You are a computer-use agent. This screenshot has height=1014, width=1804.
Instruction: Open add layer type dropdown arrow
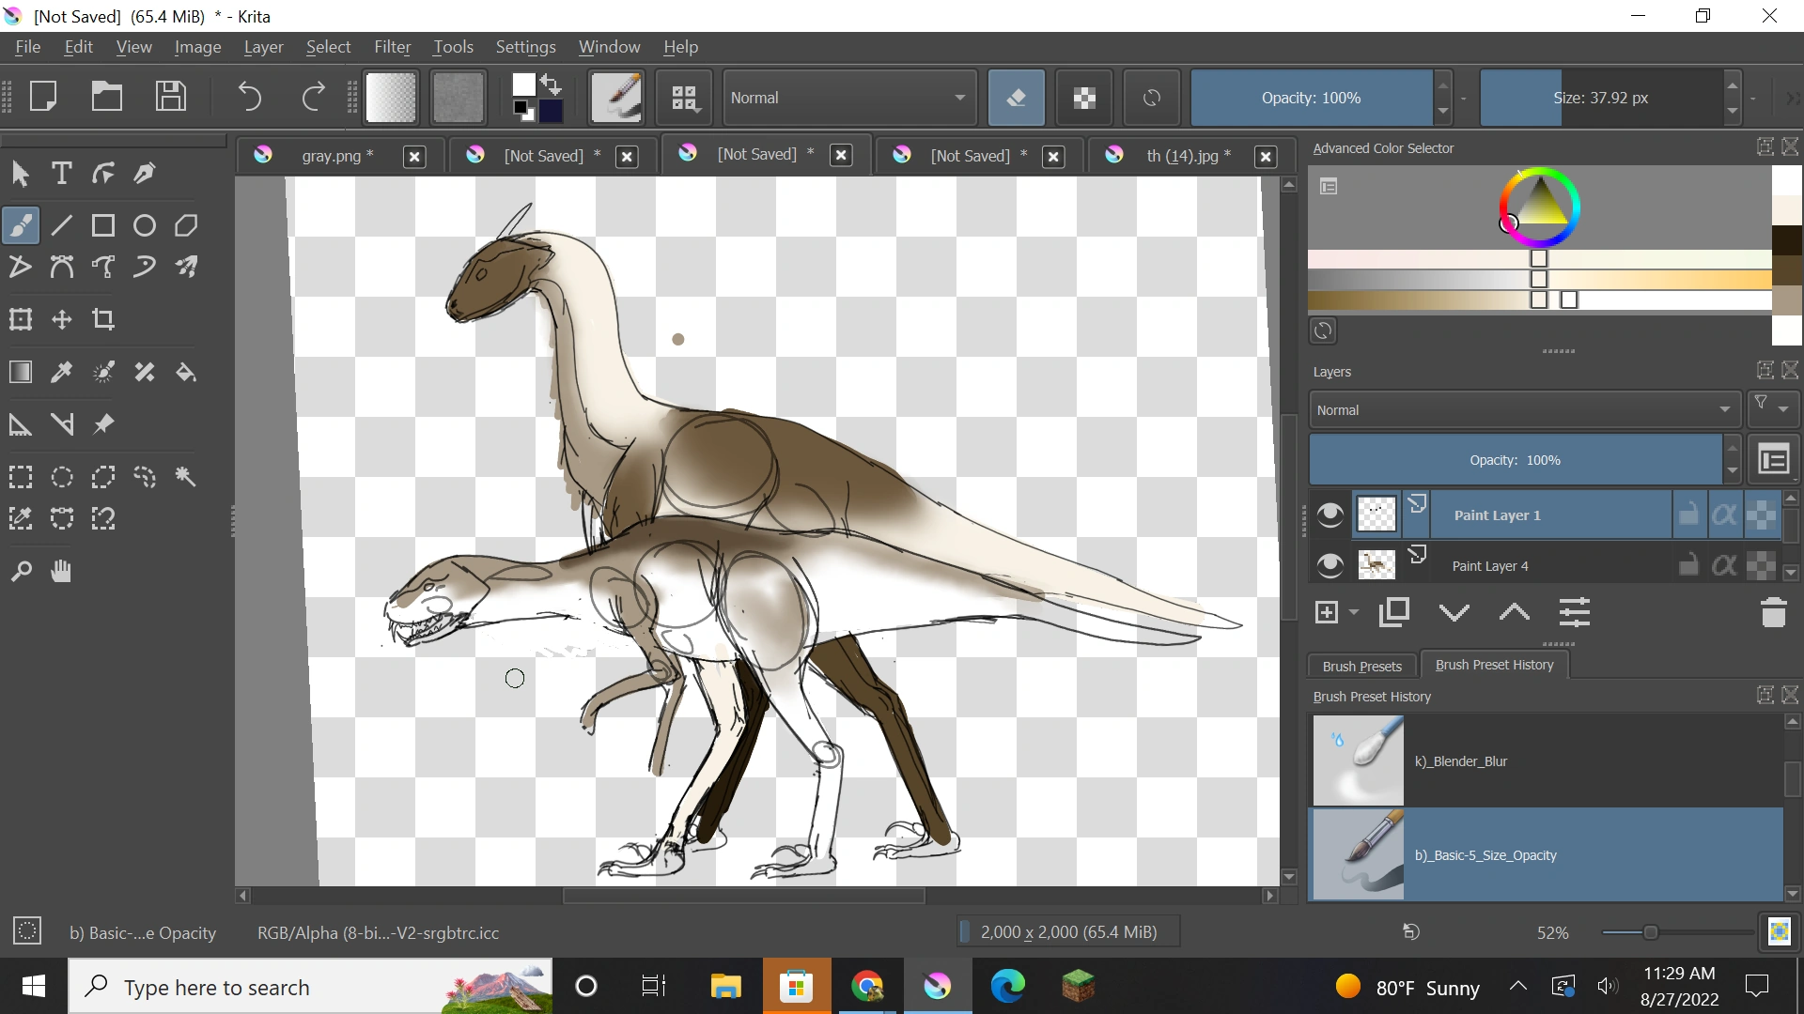coord(1354,613)
